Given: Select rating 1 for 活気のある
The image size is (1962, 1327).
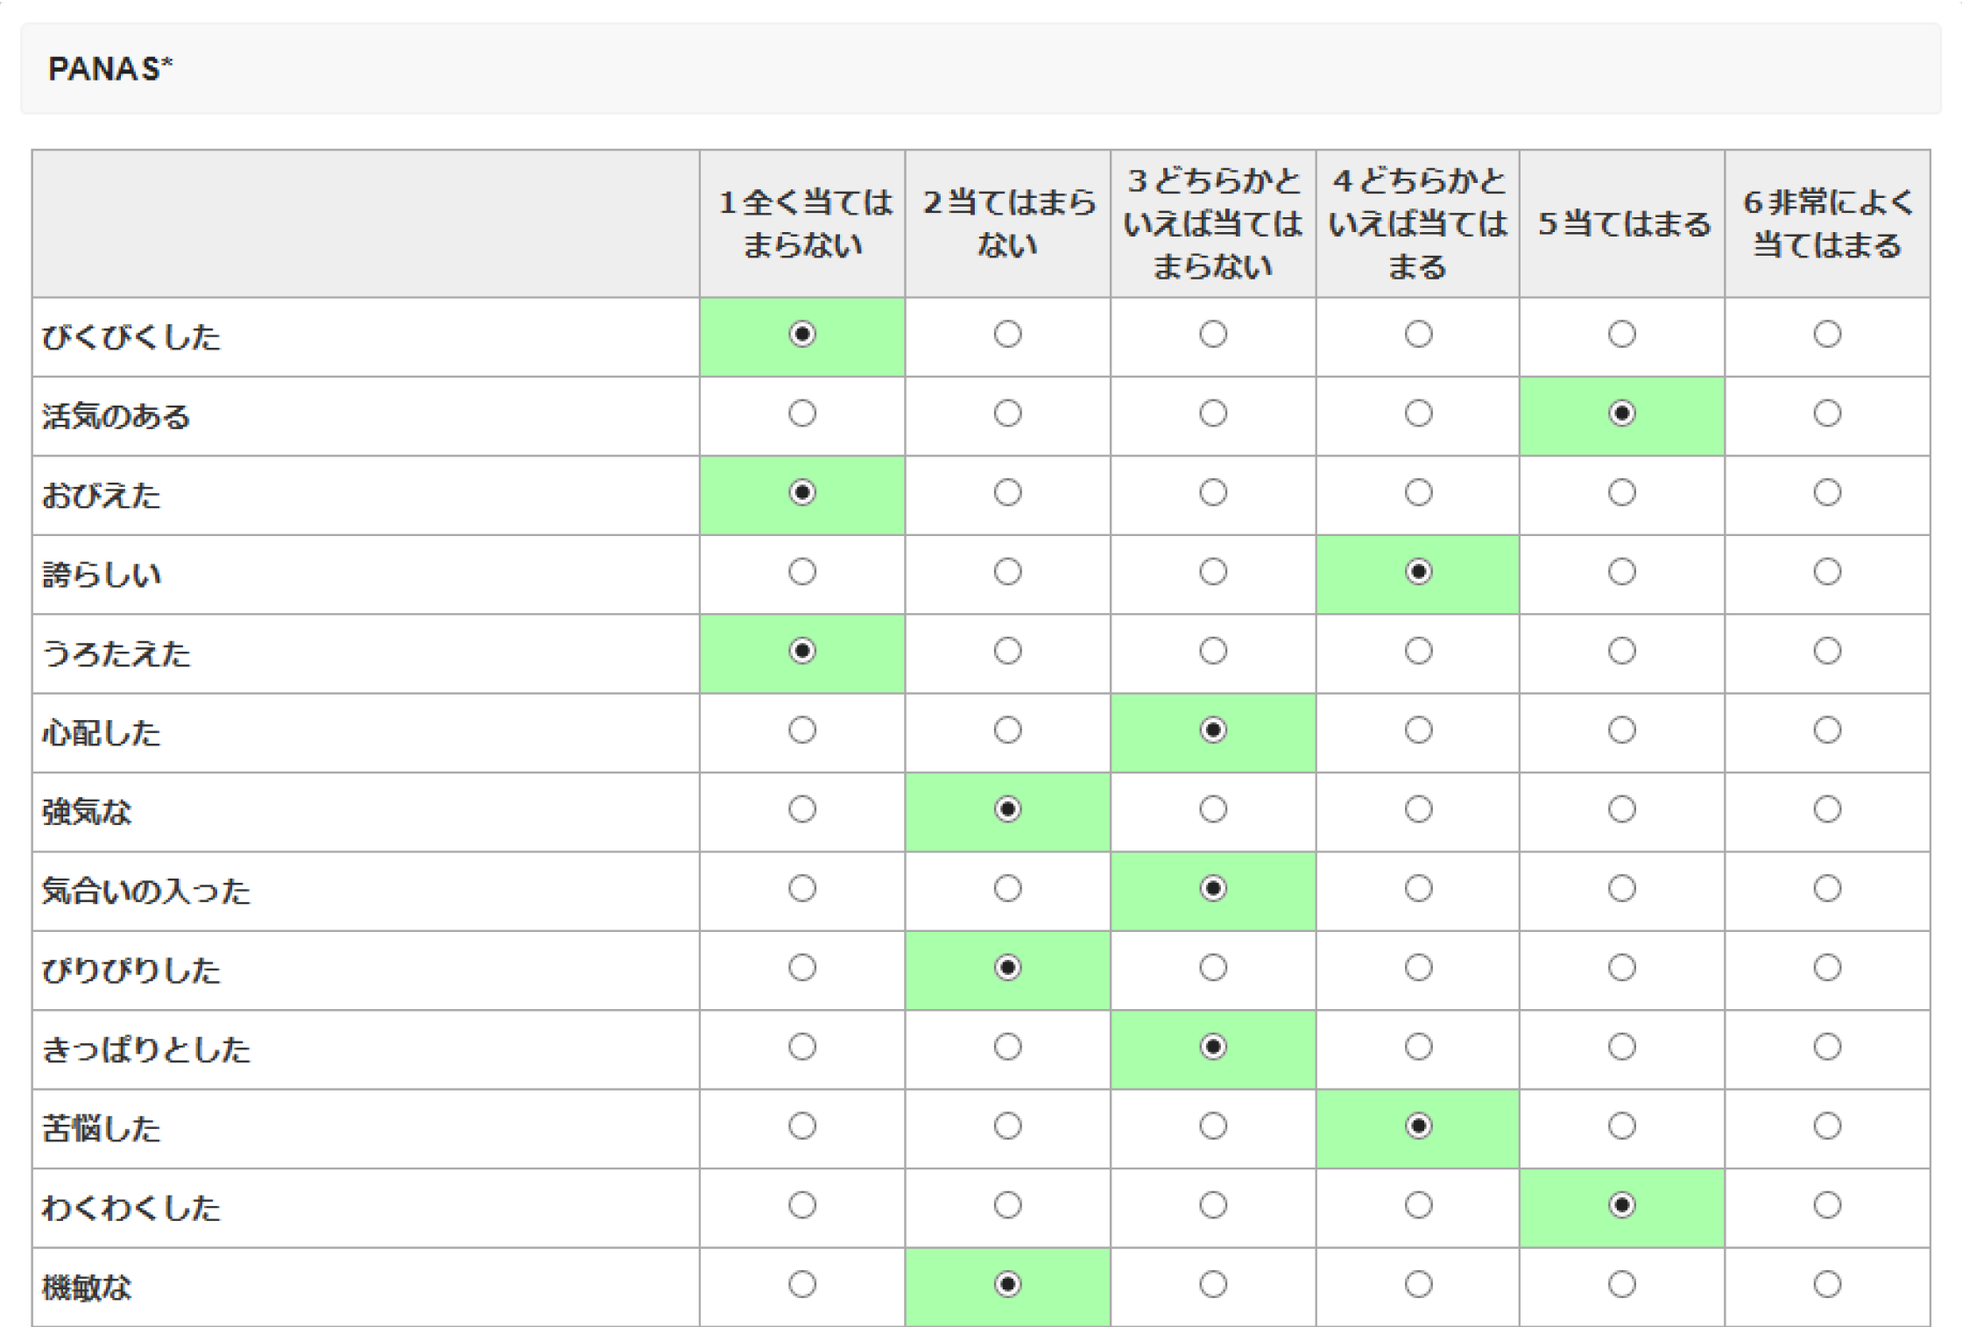Looking at the screenshot, I should 801,413.
